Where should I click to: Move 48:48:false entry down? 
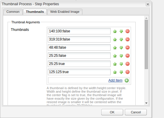121,47
